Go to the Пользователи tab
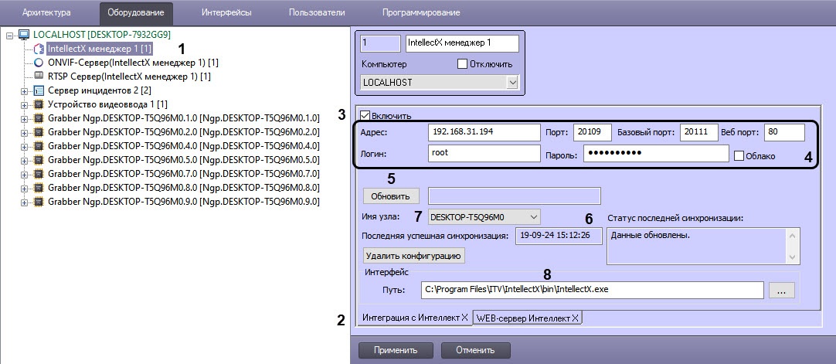836x364 pixels. pos(317,12)
